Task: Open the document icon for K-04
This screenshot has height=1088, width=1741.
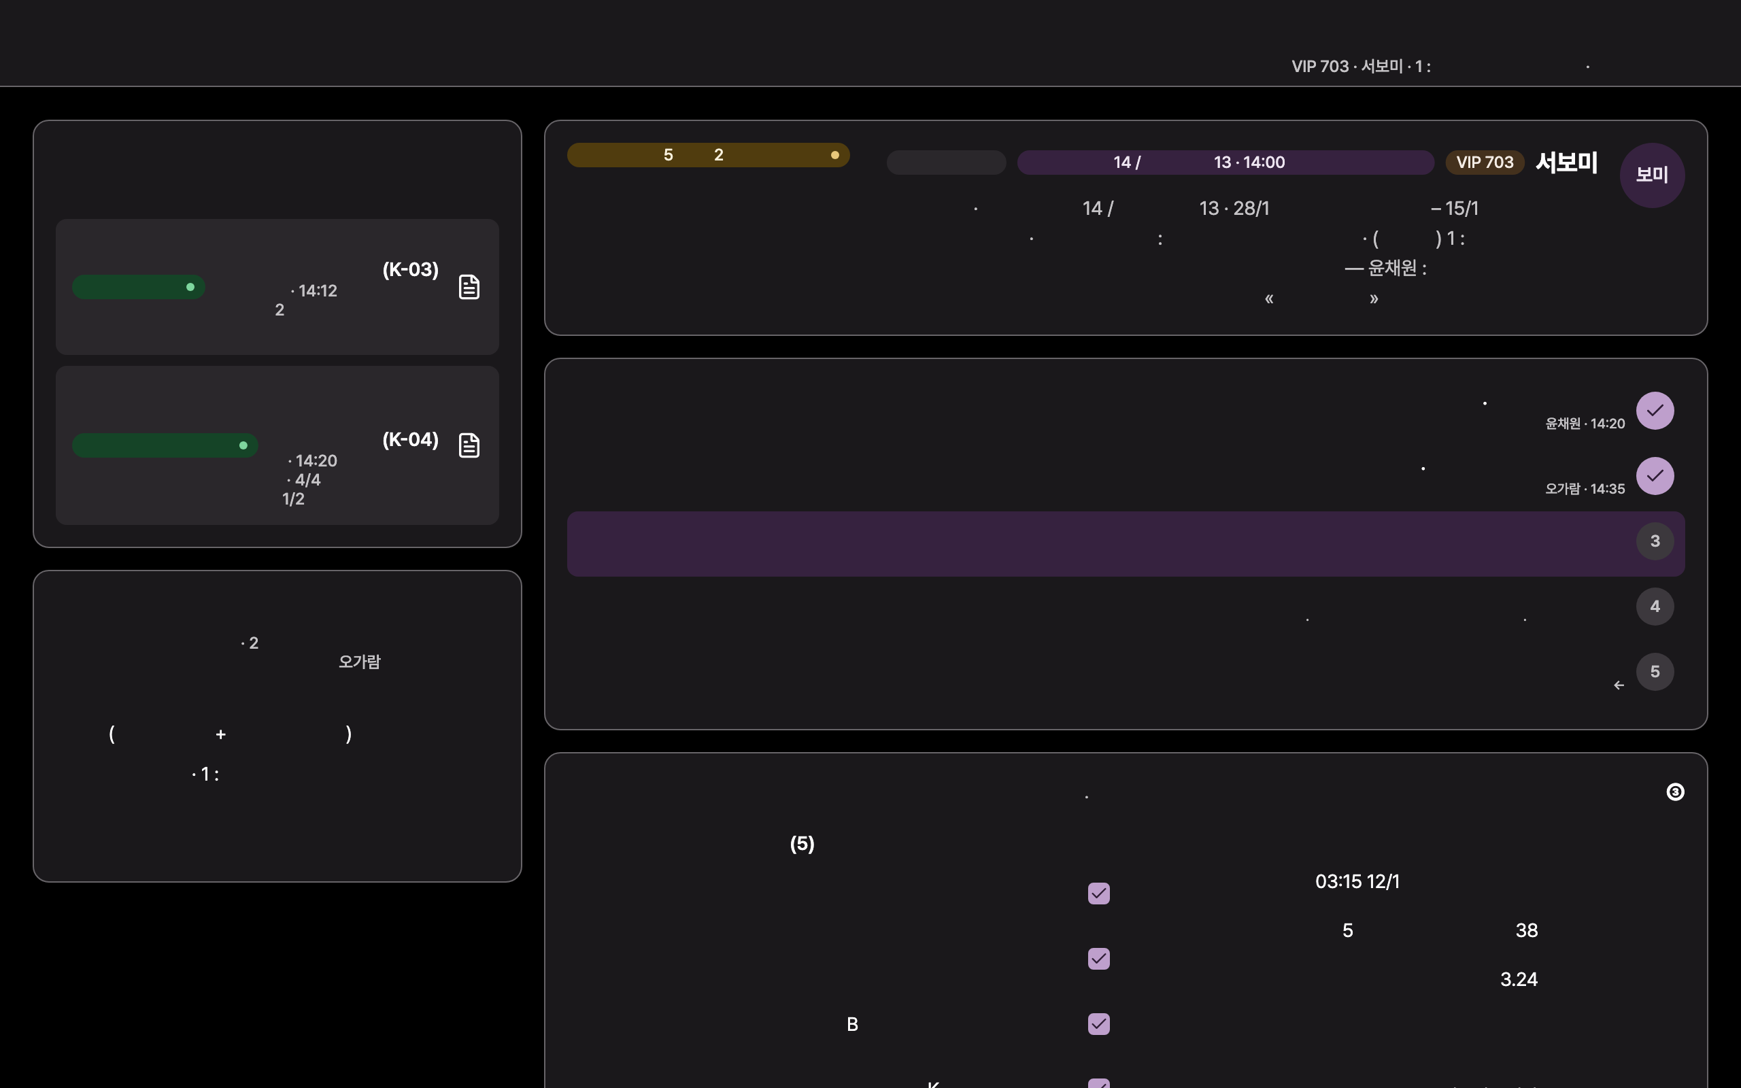Action: [469, 445]
